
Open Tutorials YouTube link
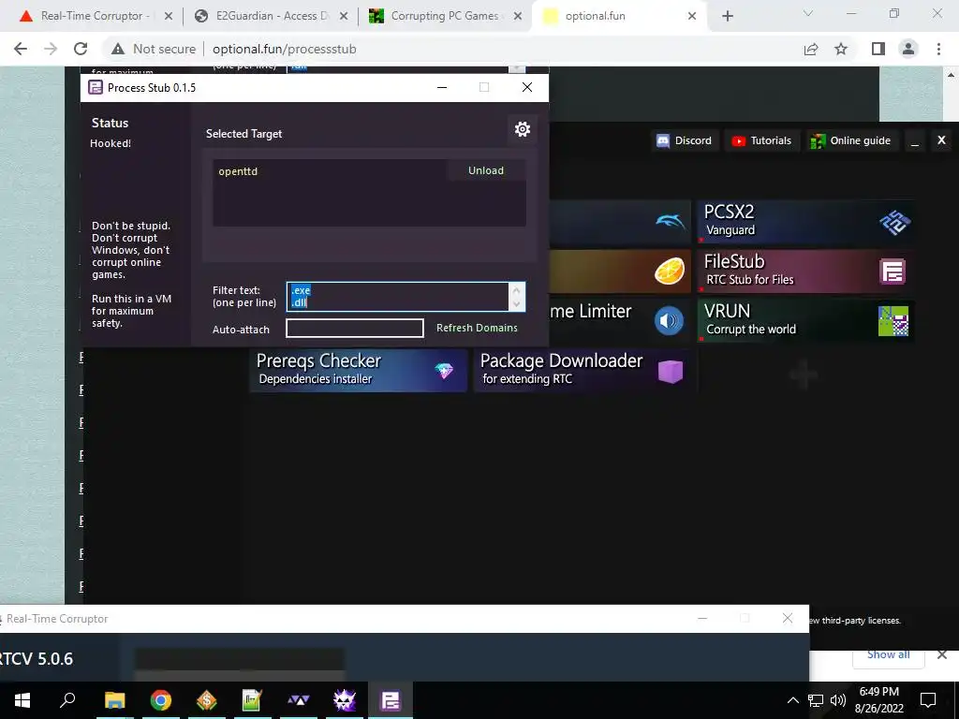coord(761,140)
